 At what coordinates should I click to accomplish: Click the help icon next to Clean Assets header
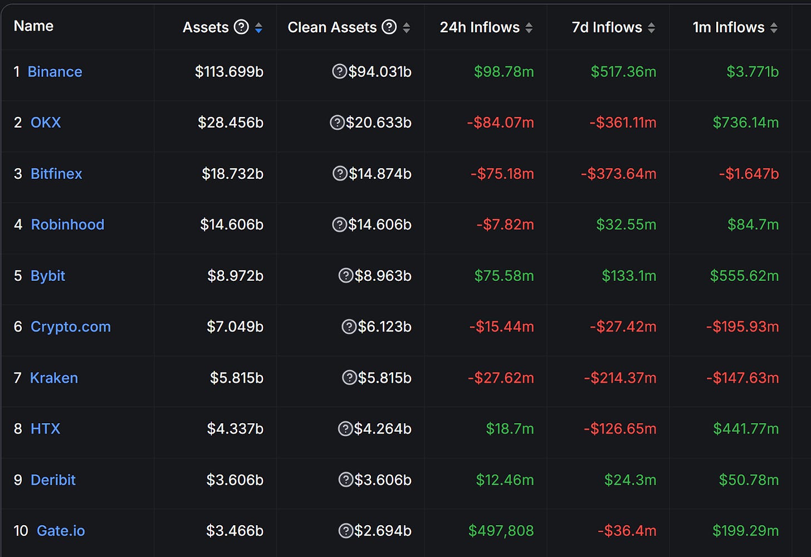click(389, 27)
